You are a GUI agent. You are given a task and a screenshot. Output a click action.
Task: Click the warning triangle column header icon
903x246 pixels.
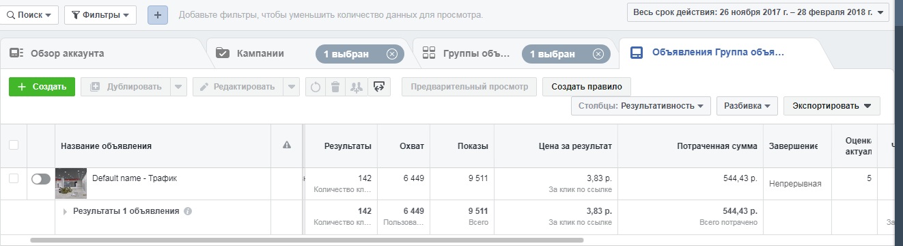287,145
